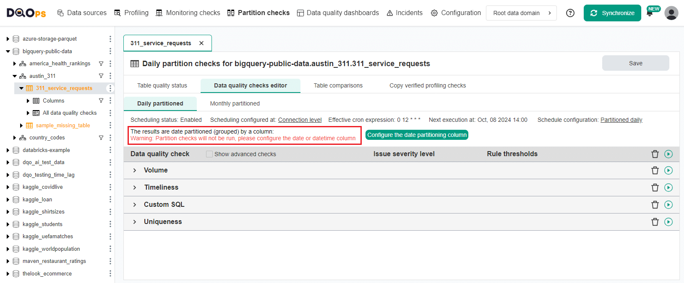Delete Custom SQL checks with trash icon
Screen dimensions: 684x283
click(x=655, y=205)
